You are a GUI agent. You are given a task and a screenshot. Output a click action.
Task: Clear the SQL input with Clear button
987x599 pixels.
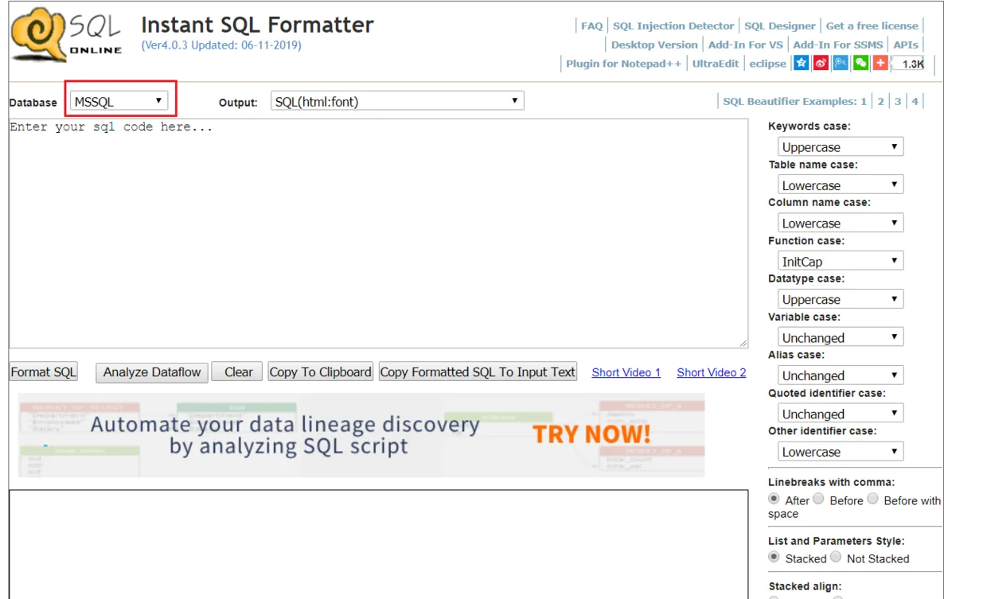click(238, 371)
